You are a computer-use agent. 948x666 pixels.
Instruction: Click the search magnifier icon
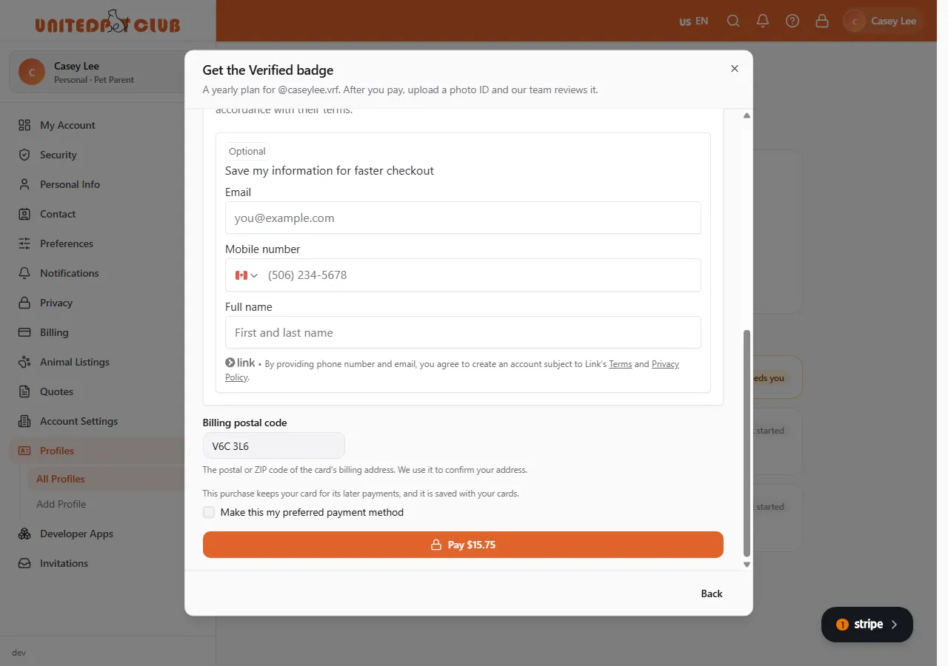click(733, 21)
